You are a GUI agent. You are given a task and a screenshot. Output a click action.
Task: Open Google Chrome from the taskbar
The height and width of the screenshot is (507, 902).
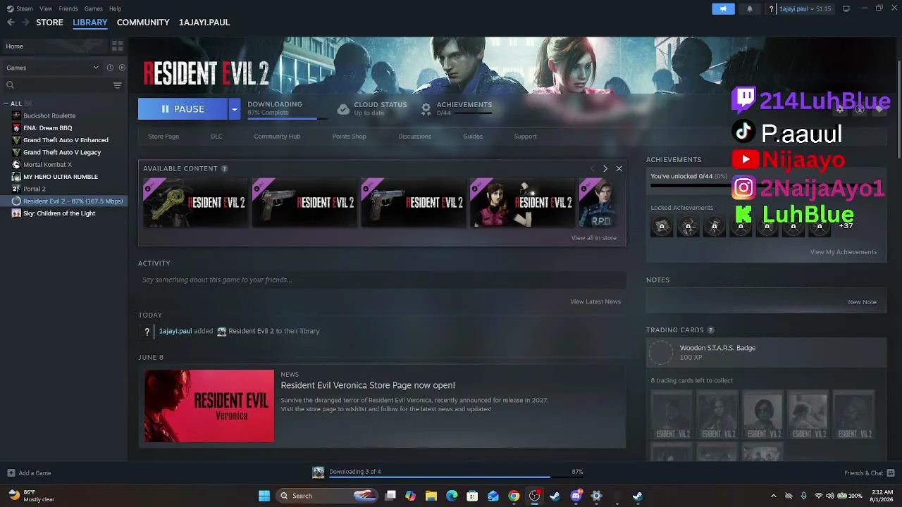(514, 496)
